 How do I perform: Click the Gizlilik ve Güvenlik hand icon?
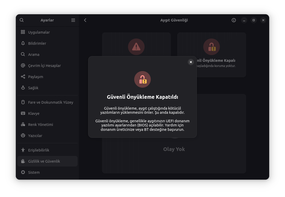click(23, 161)
